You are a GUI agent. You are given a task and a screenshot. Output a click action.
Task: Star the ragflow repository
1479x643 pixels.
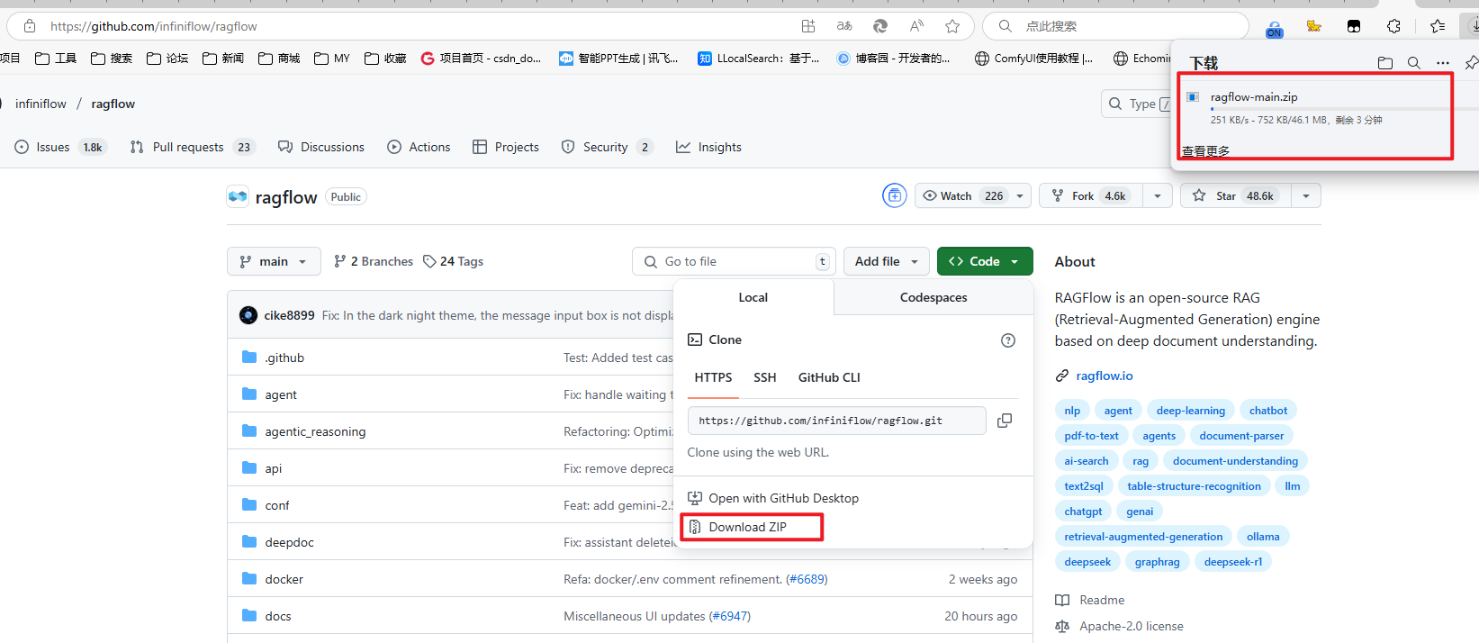click(x=1235, y=195)
